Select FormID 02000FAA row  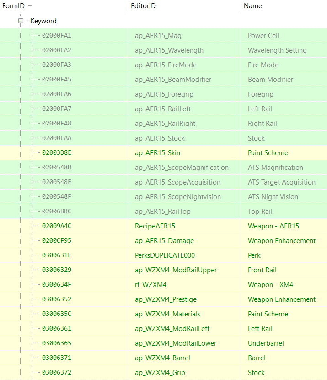coord(163,138)
